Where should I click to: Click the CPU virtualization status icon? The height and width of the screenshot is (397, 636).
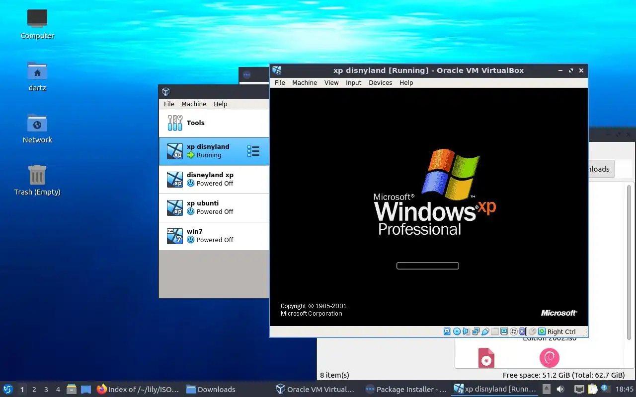coord(523,331)
